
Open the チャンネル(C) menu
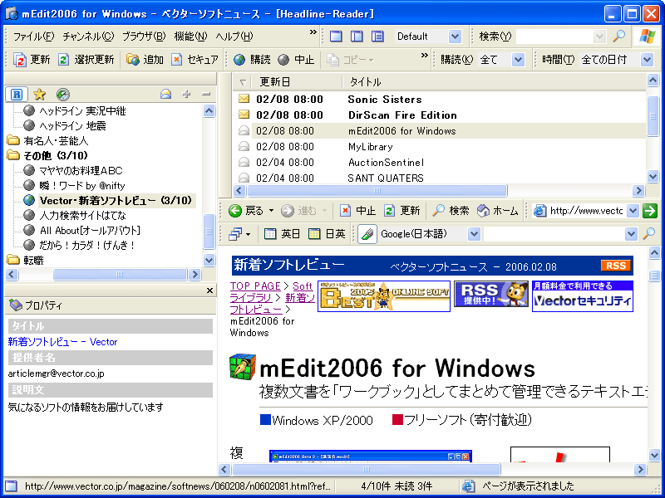coord(88,37)
